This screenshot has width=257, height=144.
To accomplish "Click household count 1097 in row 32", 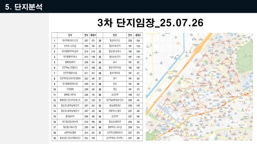I will click(138, 106).
